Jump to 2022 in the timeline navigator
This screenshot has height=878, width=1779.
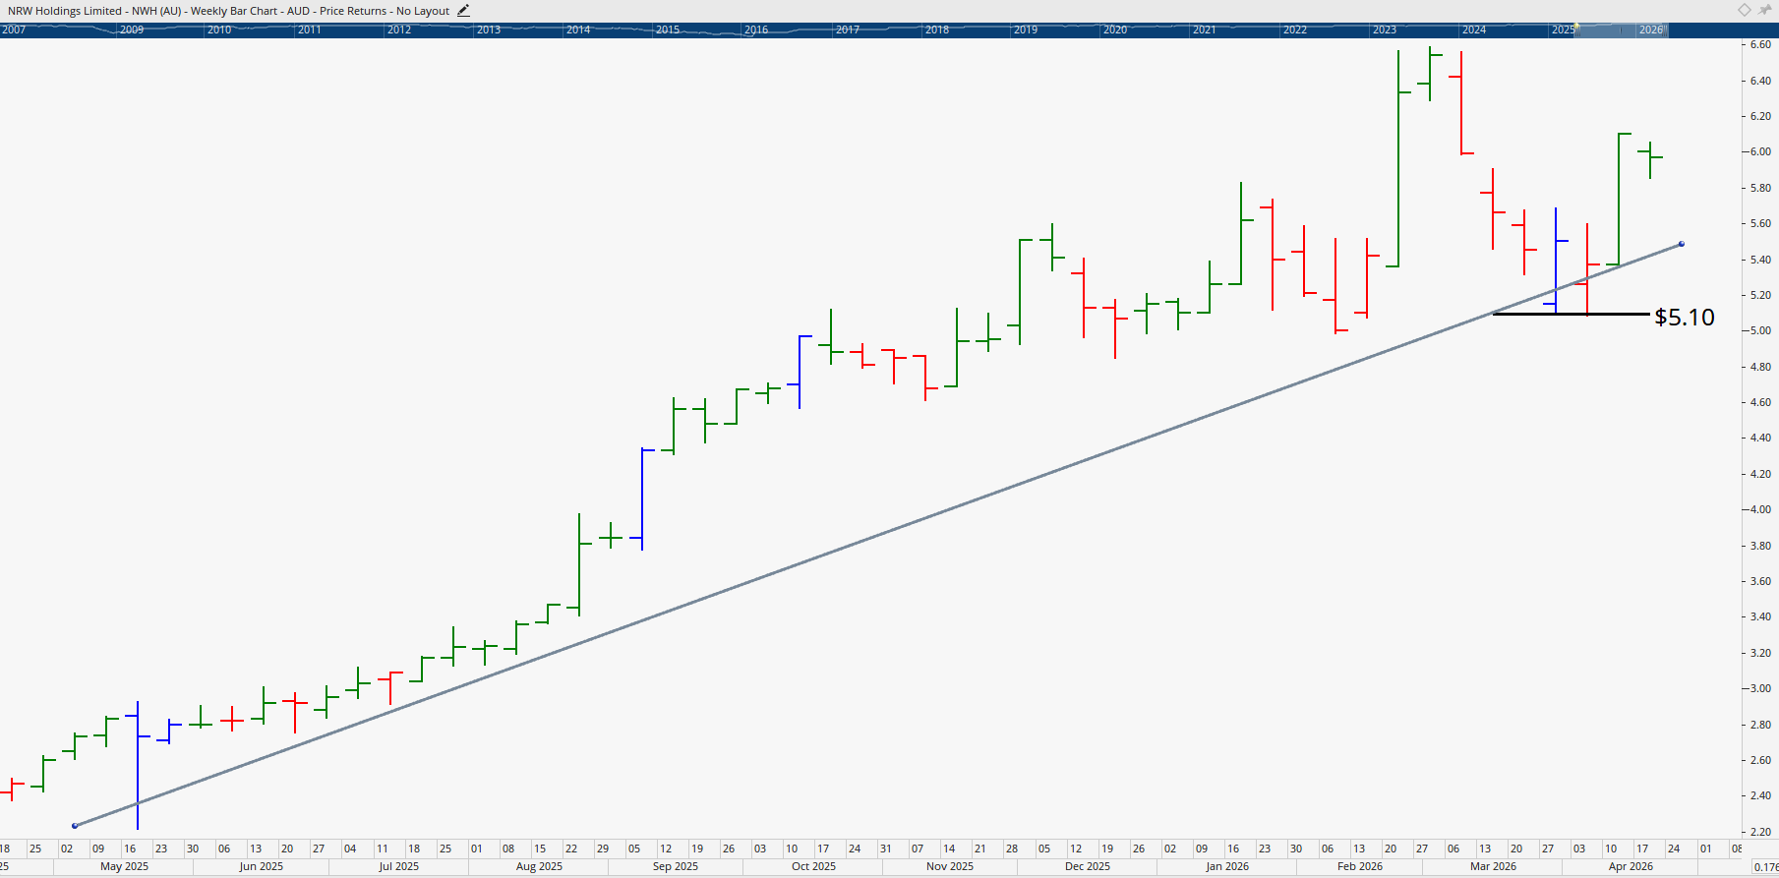coord(1295,29)
